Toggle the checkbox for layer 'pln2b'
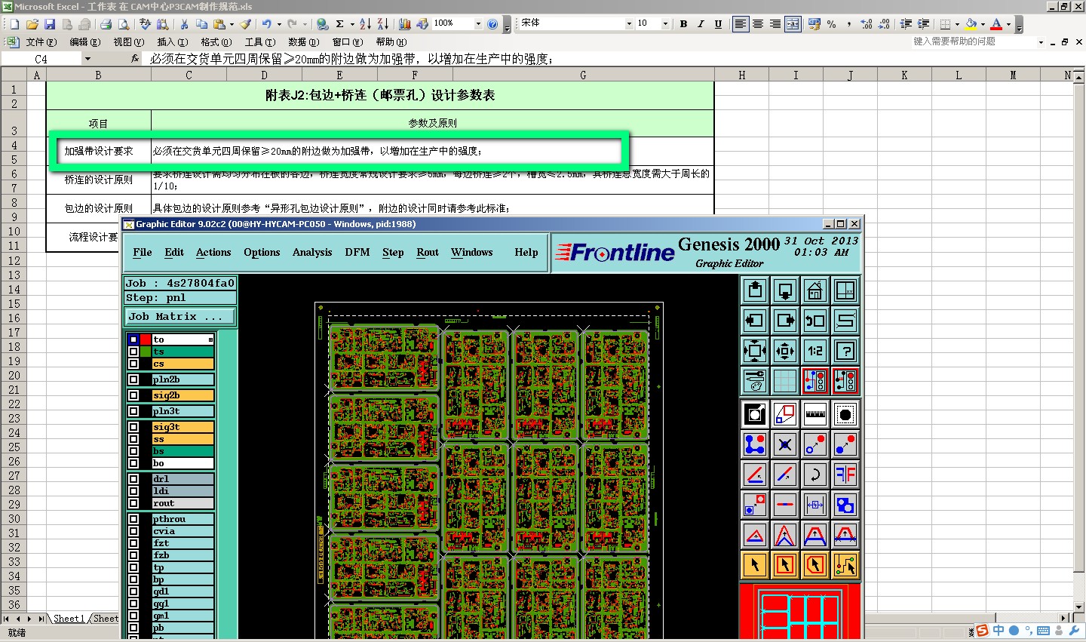 tap(133, 379)
